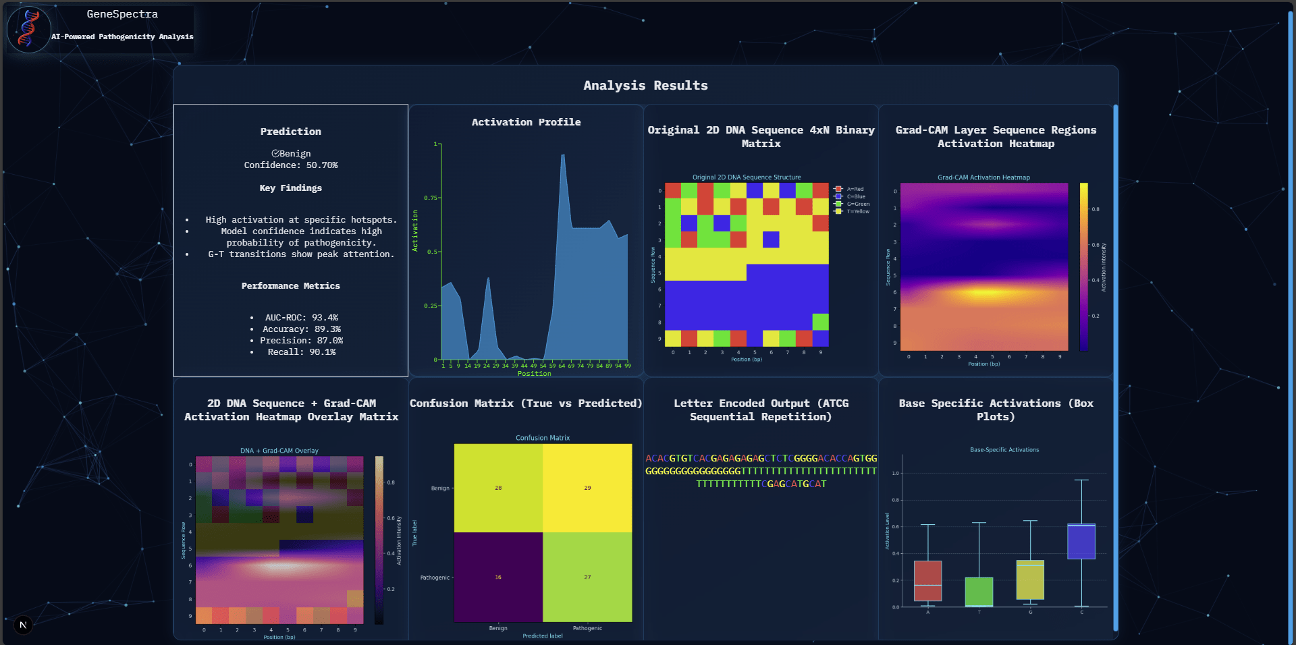Select the red A box in box plot

click(x=927, y=580)
